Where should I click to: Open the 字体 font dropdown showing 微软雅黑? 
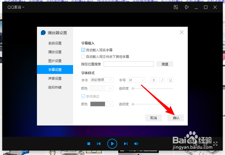coord(102,80)
